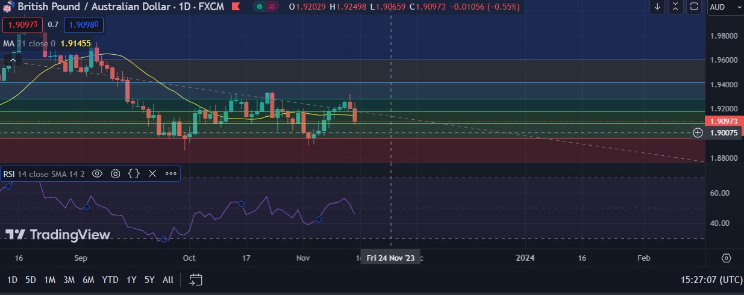Select the 1M time range
The width and height of the screenshot is (744, 295).
tap(49, 279)
